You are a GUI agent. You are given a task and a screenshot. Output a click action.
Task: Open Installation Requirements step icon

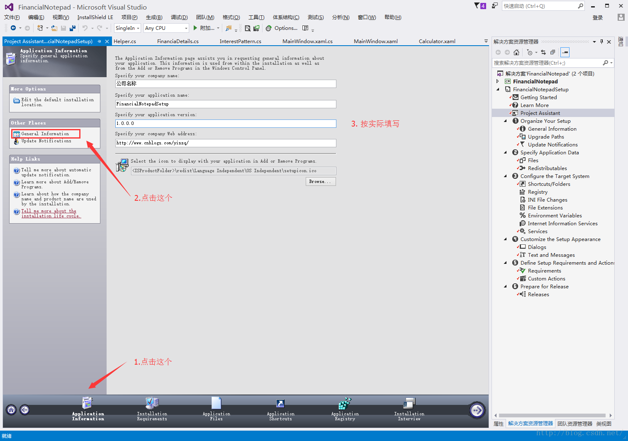pyautogui.click(x=152, y=403)
